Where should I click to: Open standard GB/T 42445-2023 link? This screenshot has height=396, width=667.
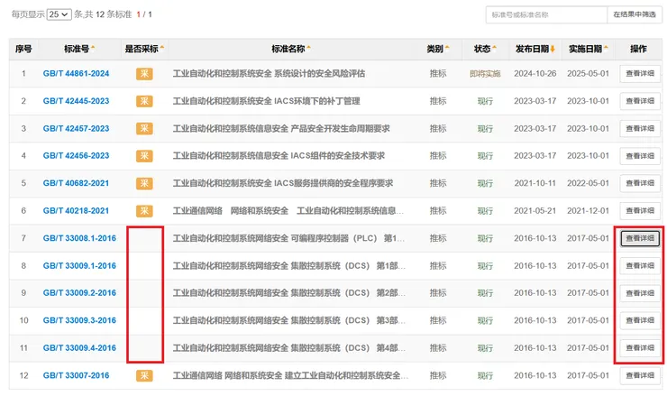click(x=76, y=101)
